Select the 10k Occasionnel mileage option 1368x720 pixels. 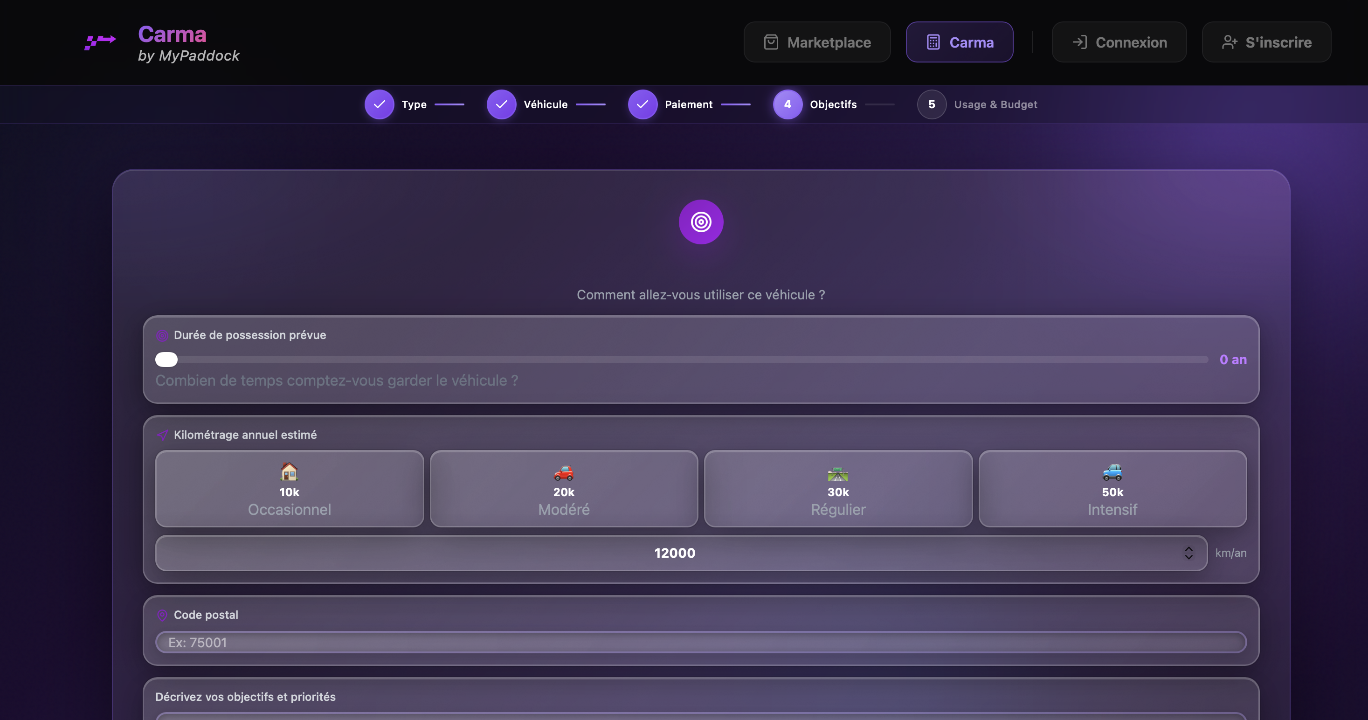290,489
